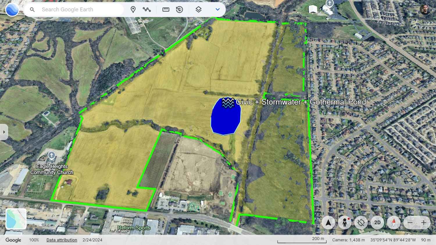
Task: Focus the Search Google Earth field
Action: tap(74, 10)
